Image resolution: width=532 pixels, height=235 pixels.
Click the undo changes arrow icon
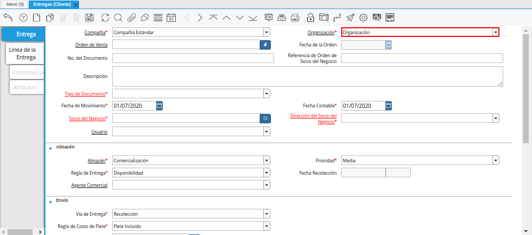point(7,18)
